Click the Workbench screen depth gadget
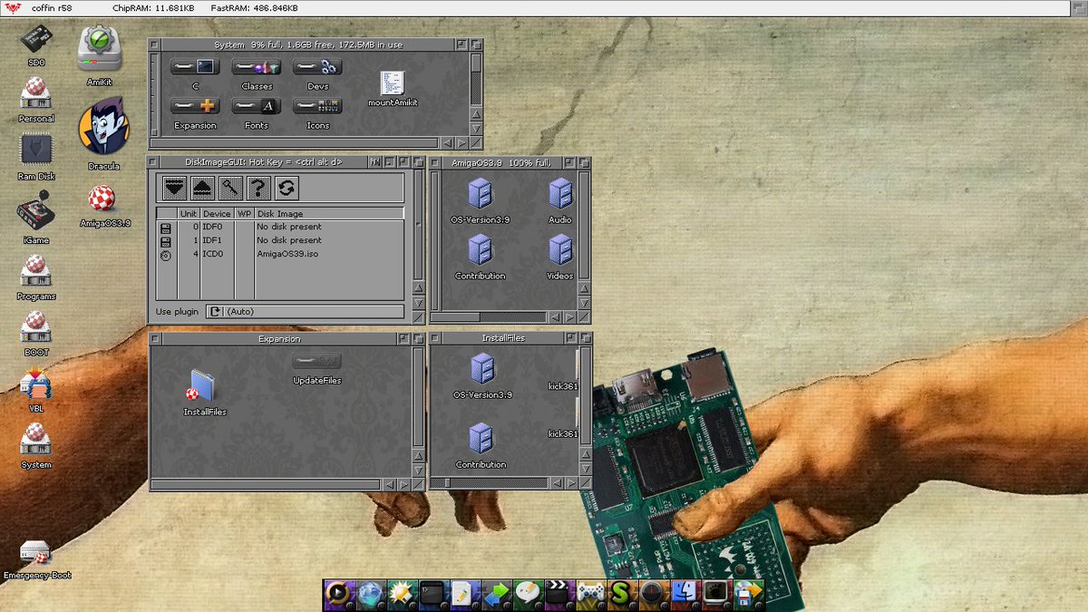Viewport: 1088px width, 612px height. [x=1078, y=8]
